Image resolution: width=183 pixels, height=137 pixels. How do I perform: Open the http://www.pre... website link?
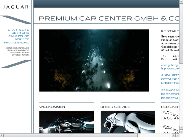(170, 68)
